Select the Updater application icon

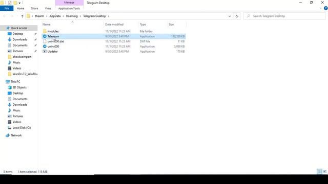pos(45,51)
